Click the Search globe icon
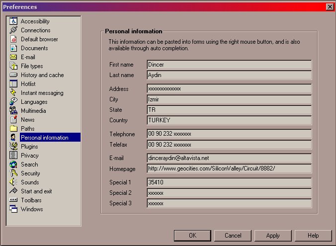Screen dimensions: 336x246 click(13, 164)
